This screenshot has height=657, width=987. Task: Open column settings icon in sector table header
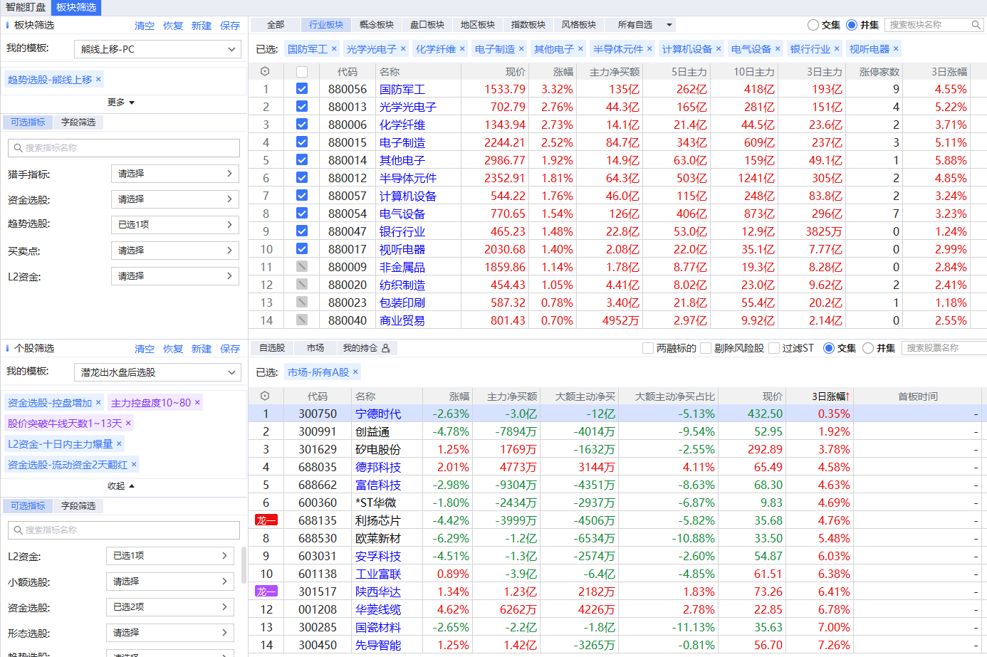(265, 71)
